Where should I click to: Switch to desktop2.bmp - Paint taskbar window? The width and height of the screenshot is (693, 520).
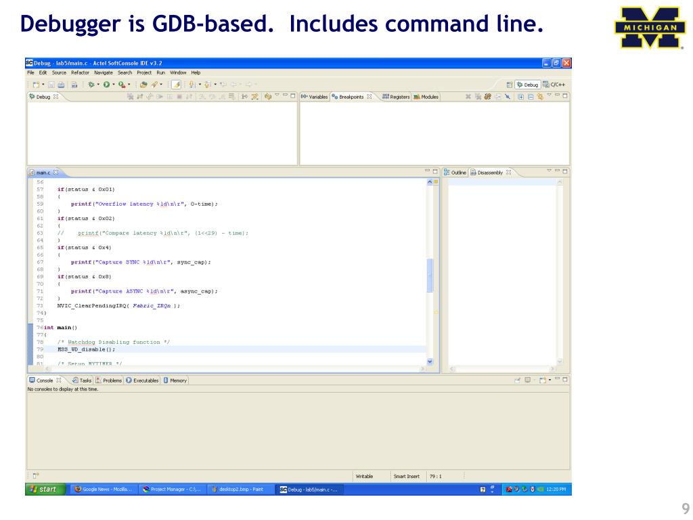point(237,490)
